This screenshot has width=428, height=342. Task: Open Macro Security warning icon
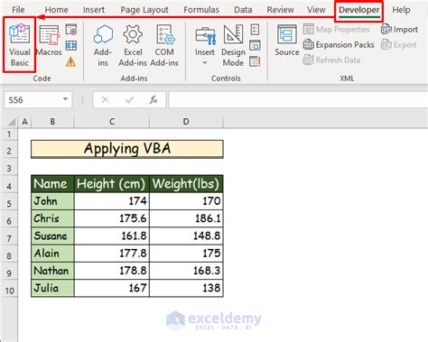tap(71, 62)
